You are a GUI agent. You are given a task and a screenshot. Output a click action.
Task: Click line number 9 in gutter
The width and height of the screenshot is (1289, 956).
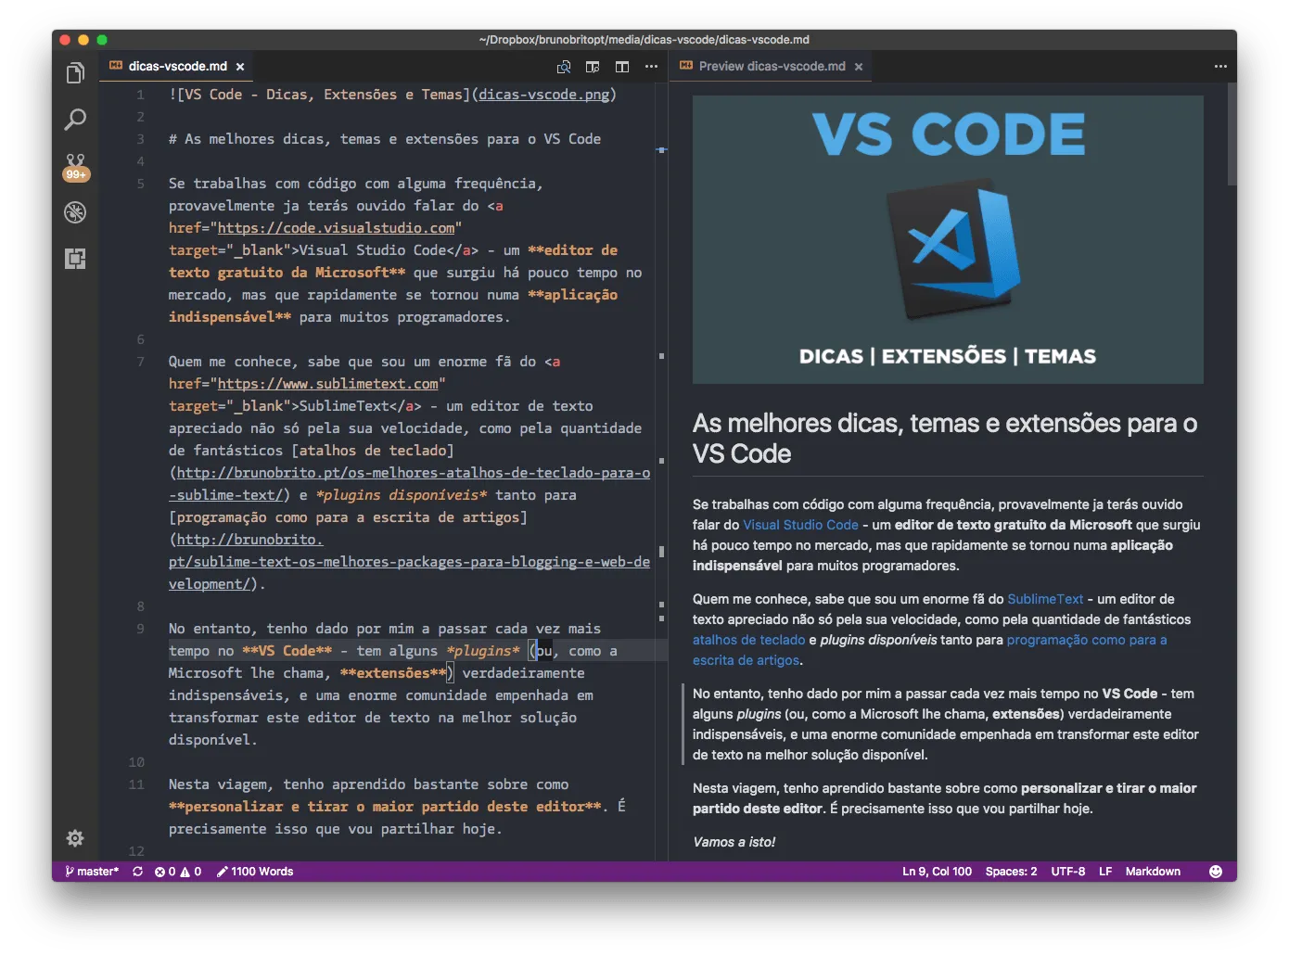(140, 629)
